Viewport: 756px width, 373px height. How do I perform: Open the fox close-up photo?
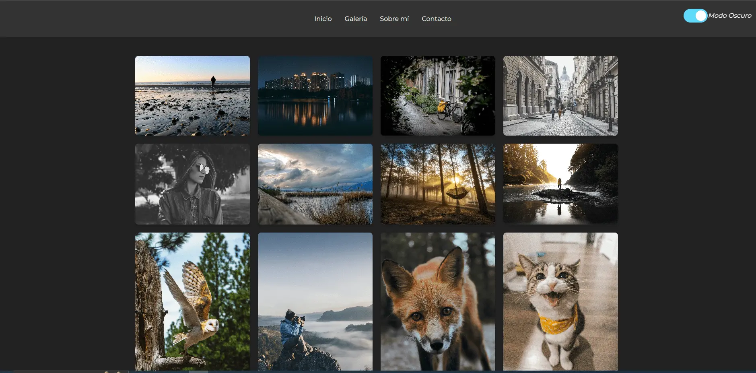[438, 301]
